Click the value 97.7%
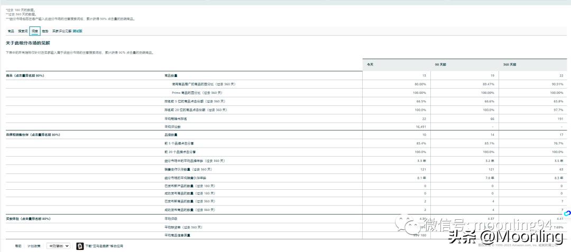 [x=559, y=110]
